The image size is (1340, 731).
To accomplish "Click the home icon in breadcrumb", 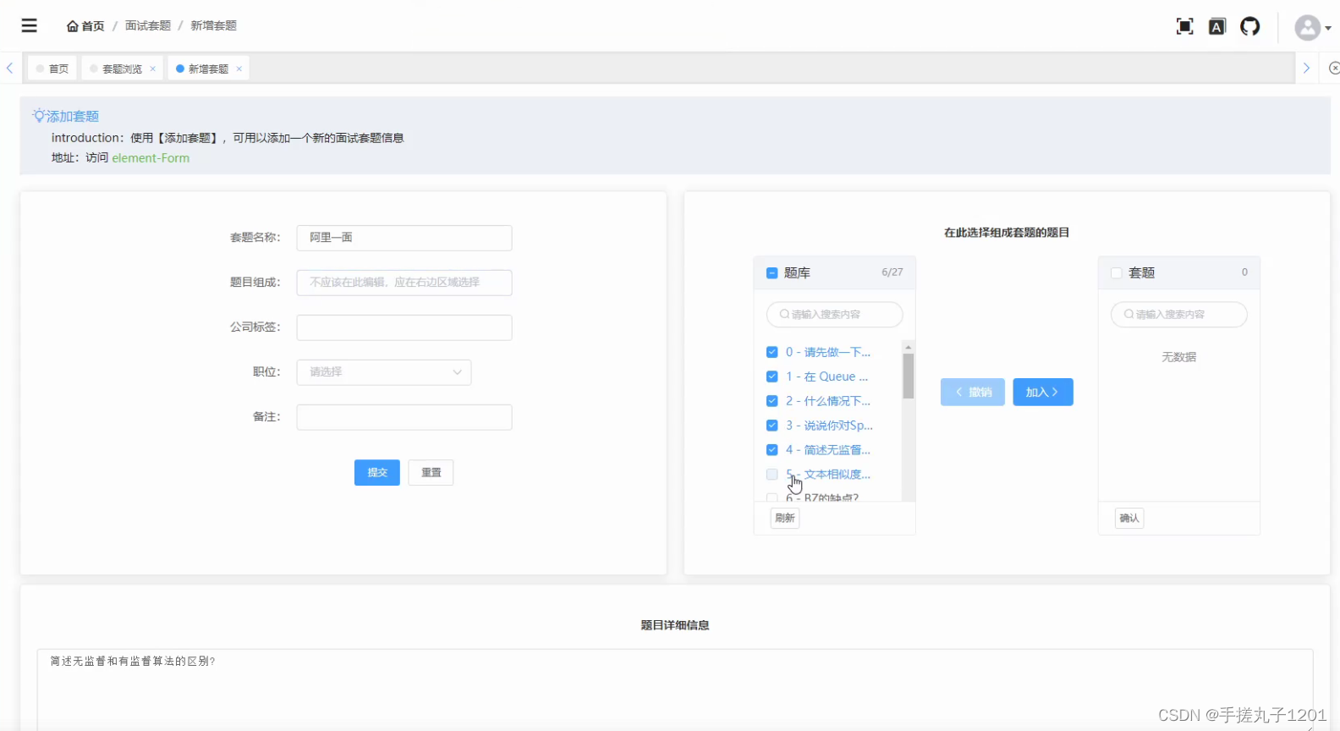I will tap(73, 26).
